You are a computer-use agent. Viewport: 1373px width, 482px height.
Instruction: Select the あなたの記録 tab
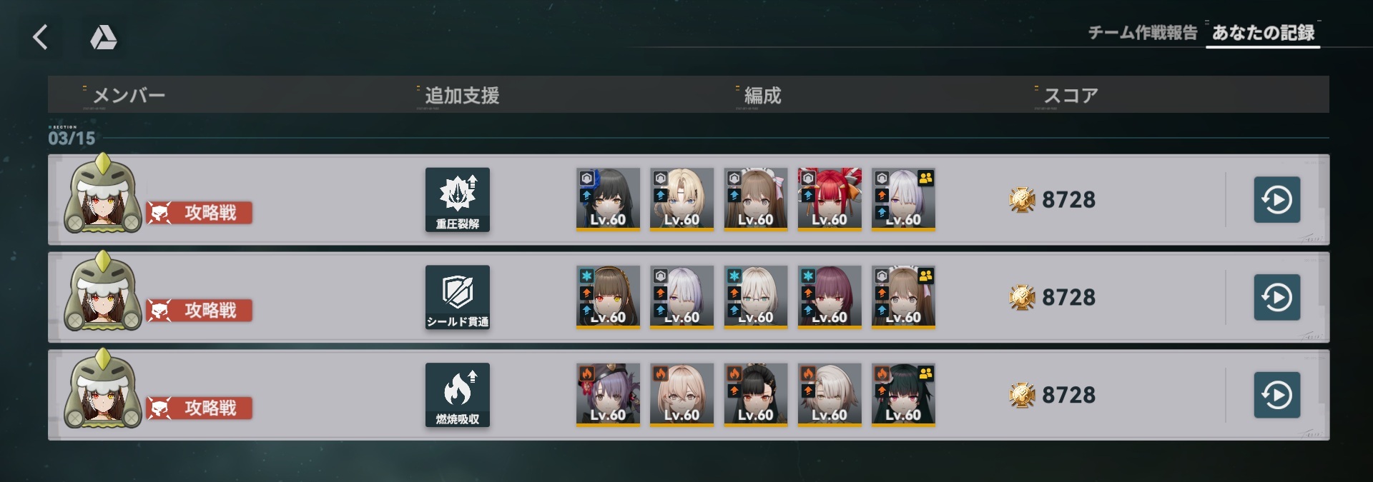[1263, 33]
